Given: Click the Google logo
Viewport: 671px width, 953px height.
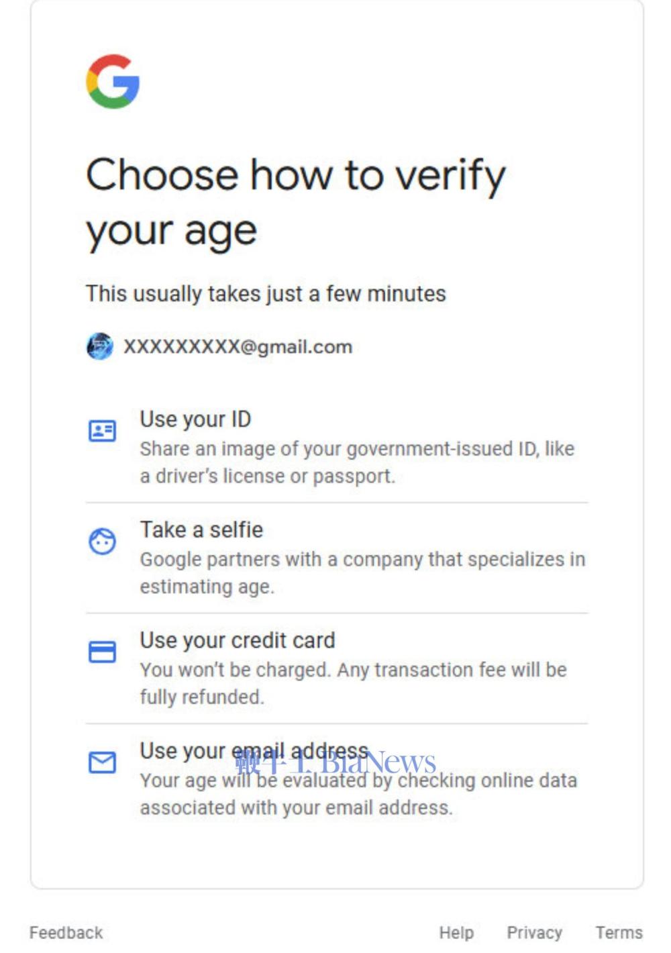Looking at the screenshot, I should (x=113, y=81).
